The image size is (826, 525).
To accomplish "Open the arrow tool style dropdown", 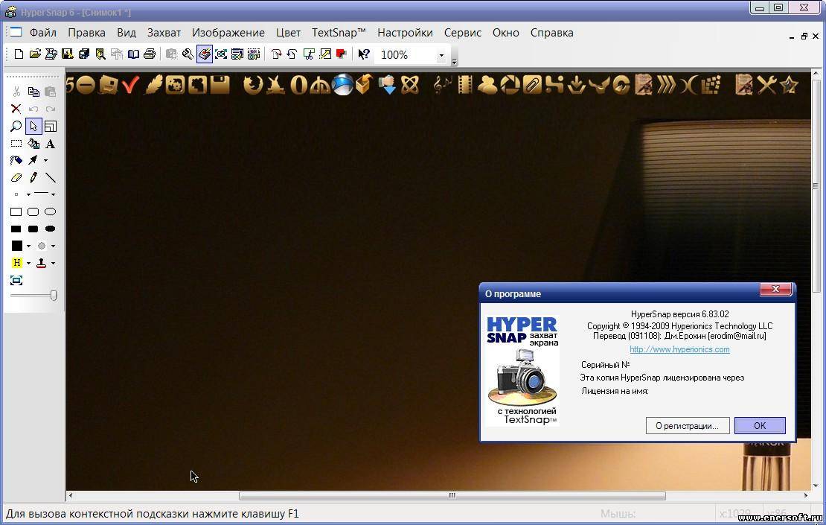I will (46, 161).
